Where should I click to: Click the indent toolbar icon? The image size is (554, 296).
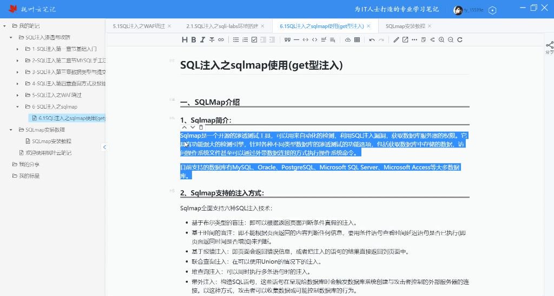tap(272, 39)
